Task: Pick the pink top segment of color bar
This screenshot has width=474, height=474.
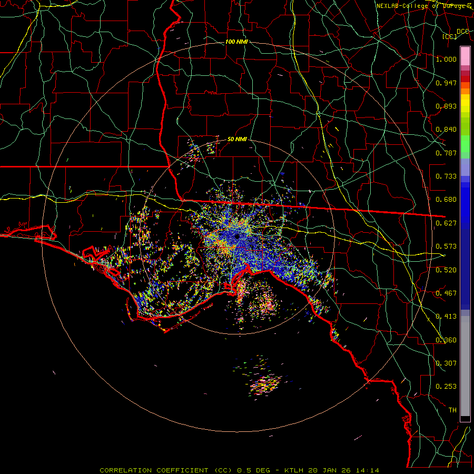Action: 465,56
